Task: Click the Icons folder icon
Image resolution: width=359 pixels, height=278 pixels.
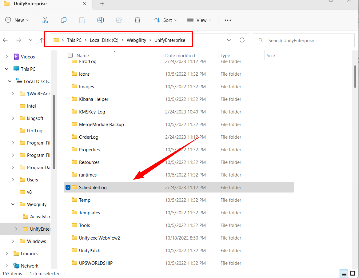Action: [x=74, y=74]
